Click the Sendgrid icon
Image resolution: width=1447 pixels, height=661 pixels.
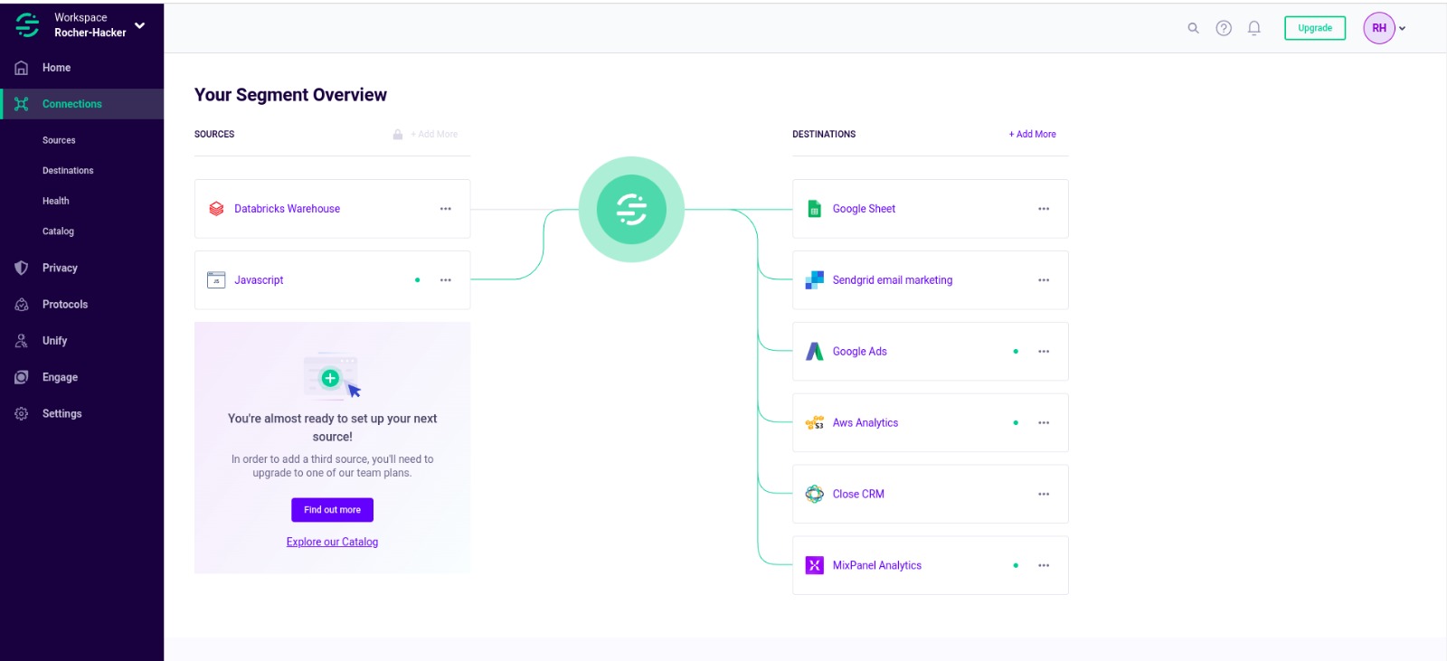point(815,280)
